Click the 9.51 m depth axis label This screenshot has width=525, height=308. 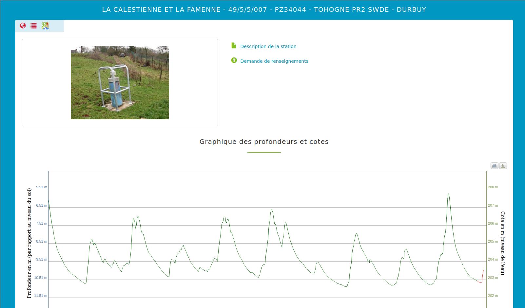(42, 259)
